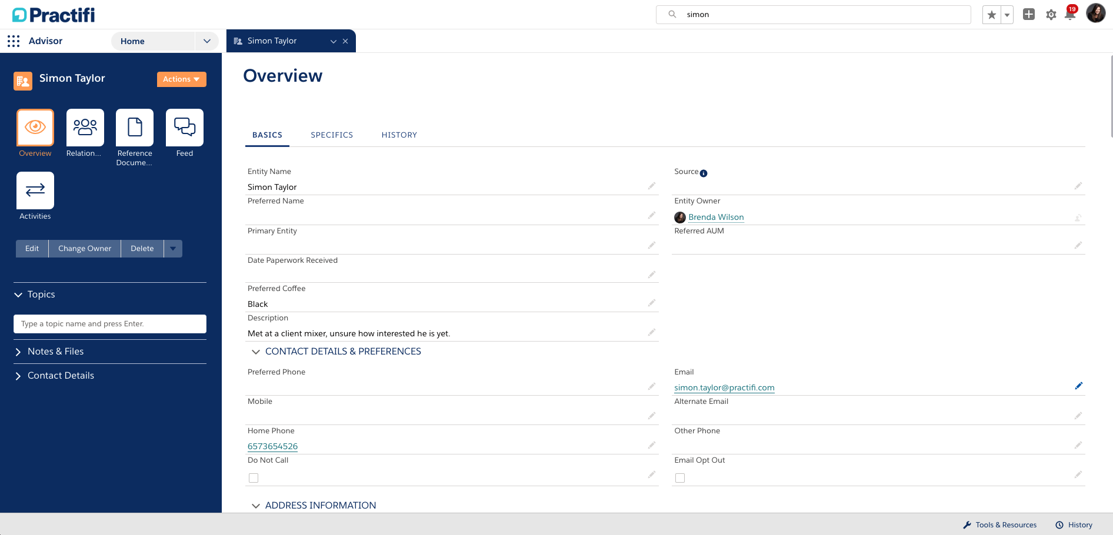Toggle the Email Opt Out checkbox
The height and width of the screenshot is (535, 1113).
[680, 478]
